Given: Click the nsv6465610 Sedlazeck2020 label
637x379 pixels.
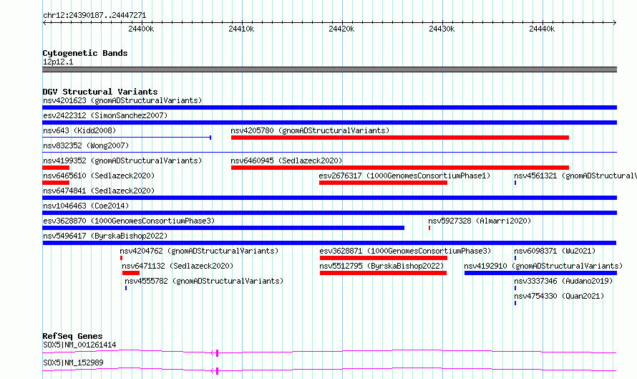Looking at the screenshot, I should (99, 176).
